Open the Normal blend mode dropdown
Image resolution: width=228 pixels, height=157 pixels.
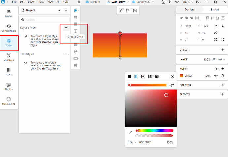[x=219, y=59]
